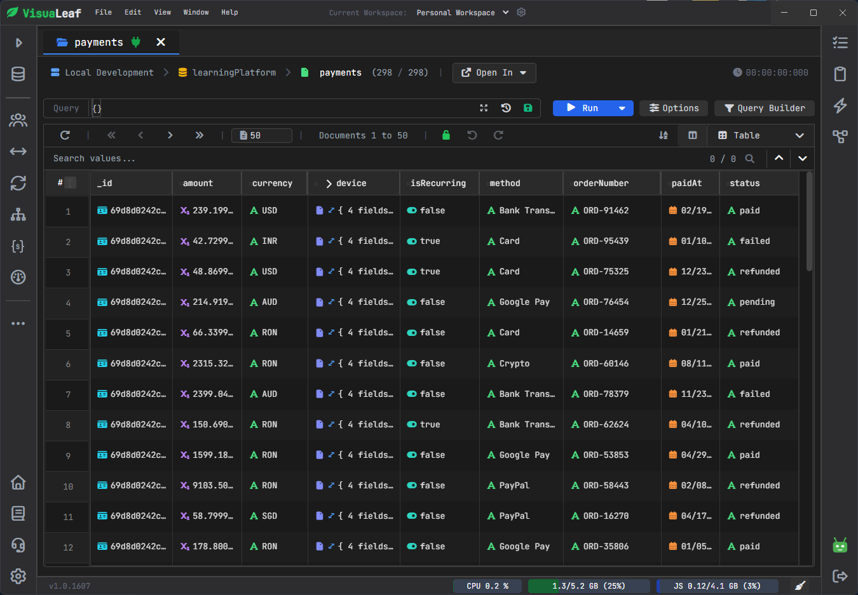Click the three dots more icon
This screenshot has height=595, width=858.
(x=18, y=323)
